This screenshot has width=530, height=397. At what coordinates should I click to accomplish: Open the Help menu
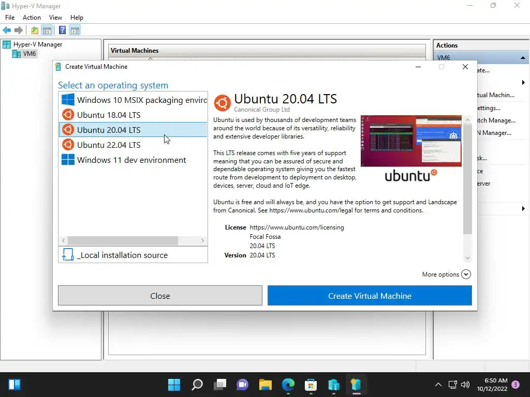tap(77, 18)
